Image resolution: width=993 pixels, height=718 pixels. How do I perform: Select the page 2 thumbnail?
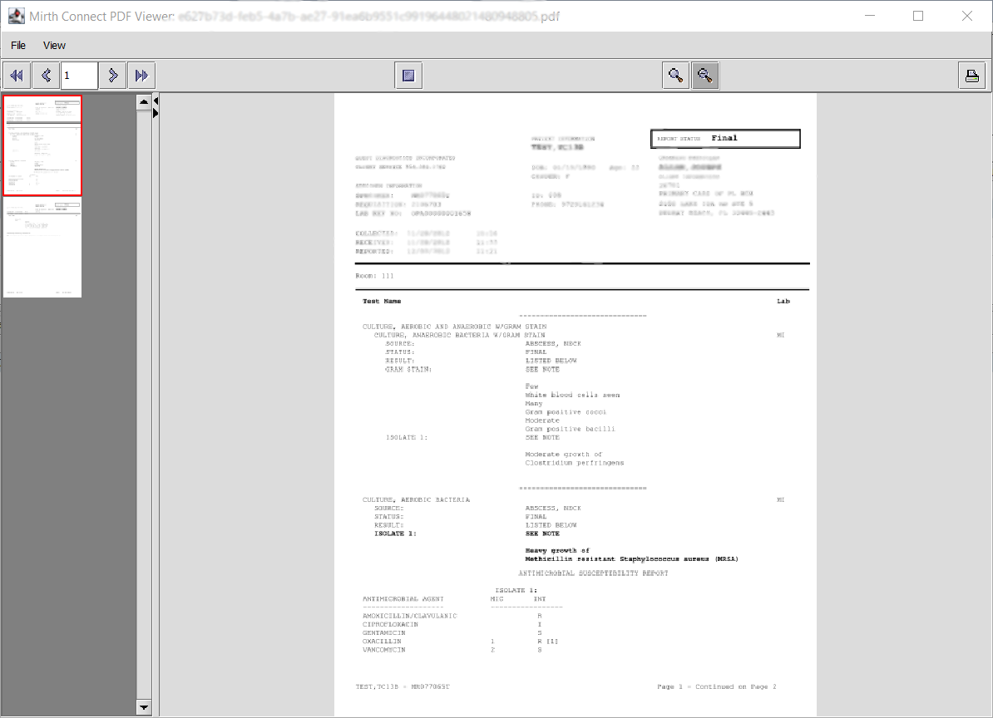point(42,247)
